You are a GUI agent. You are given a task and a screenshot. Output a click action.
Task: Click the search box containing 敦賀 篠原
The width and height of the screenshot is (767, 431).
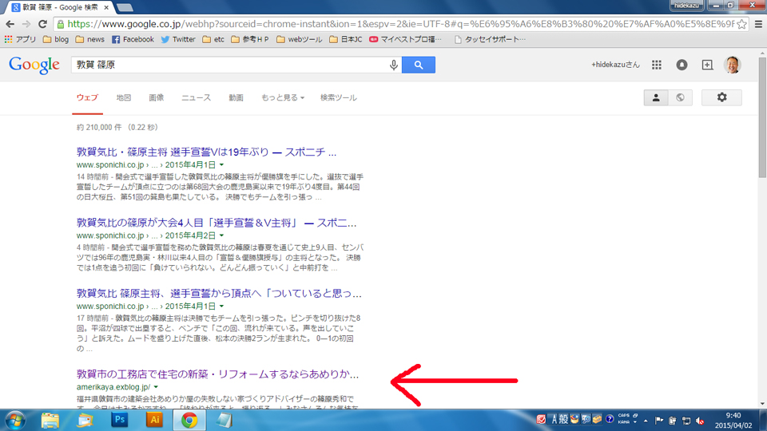tap(230, 65)
